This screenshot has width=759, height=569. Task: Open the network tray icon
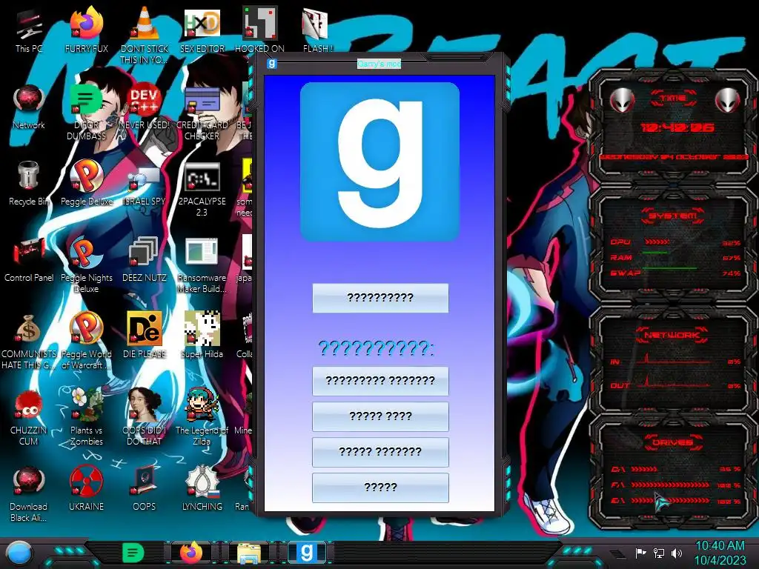point(659,553)
